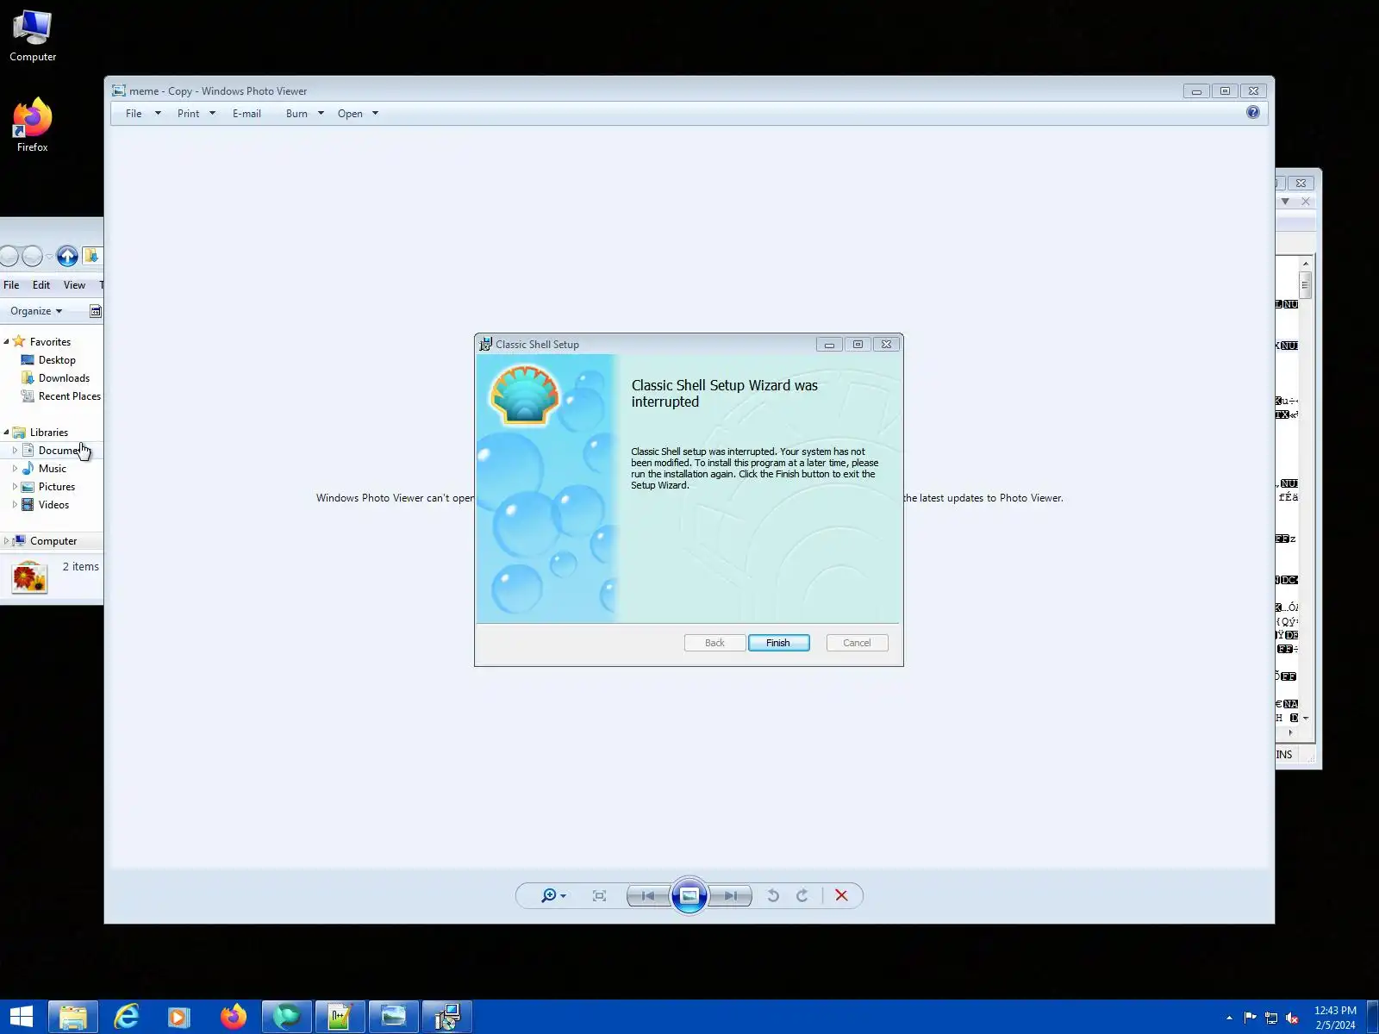Click the Finish button in Classic Shell Setup
This screenshot has width=1379, height=1034.
(x=778, y=643)
